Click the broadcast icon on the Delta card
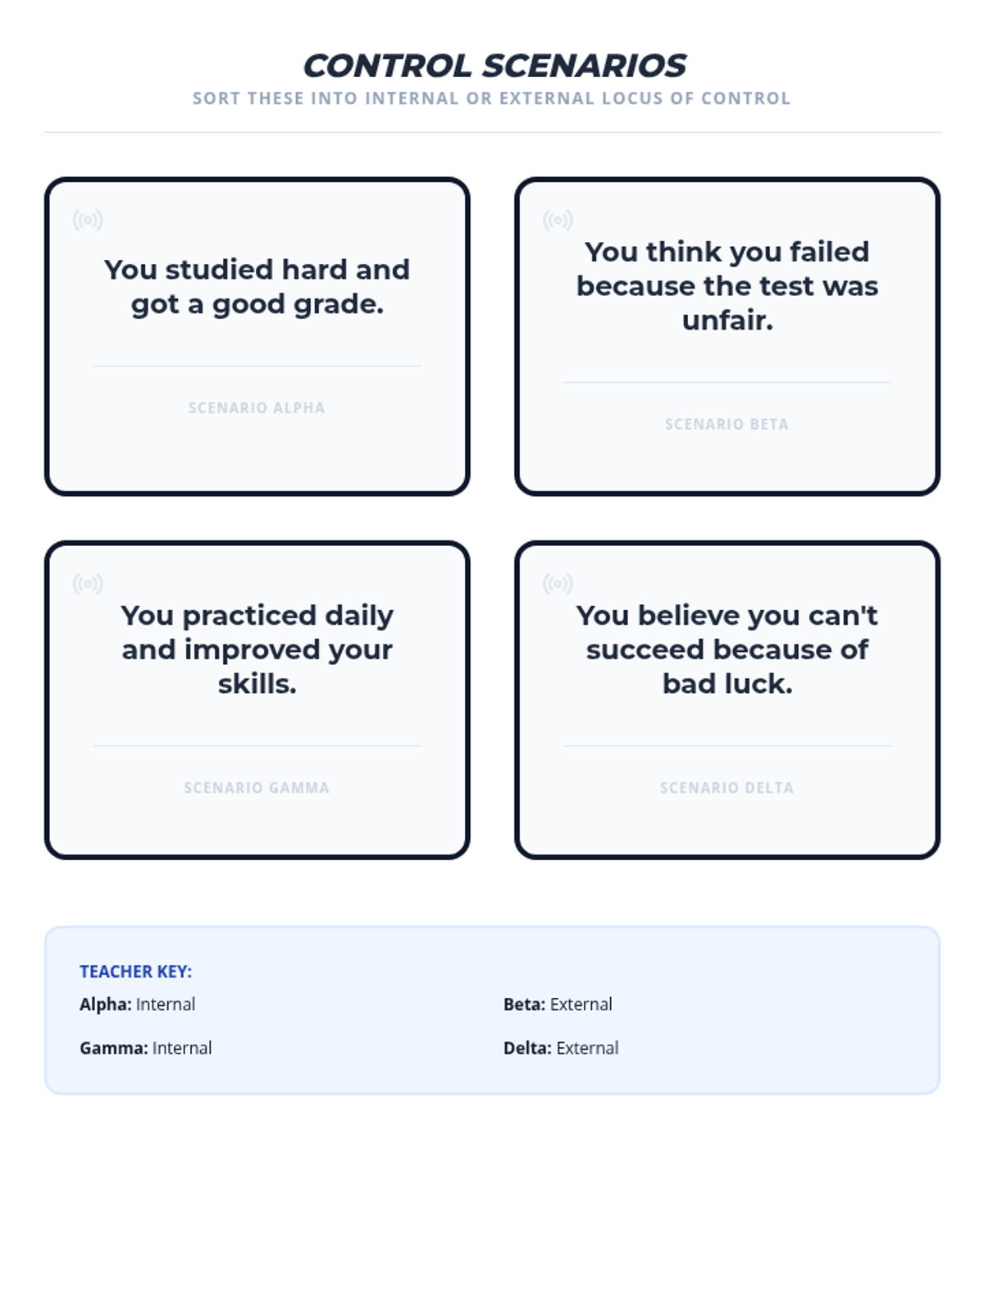Screen dimensions: 984x1312 pos(558,584)
